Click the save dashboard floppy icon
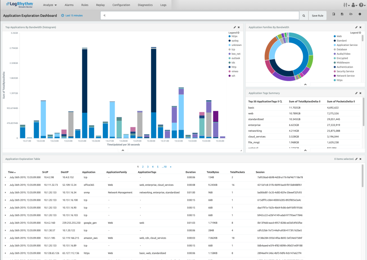The height and width of the screenshot is (260, 367). (342, 14)
